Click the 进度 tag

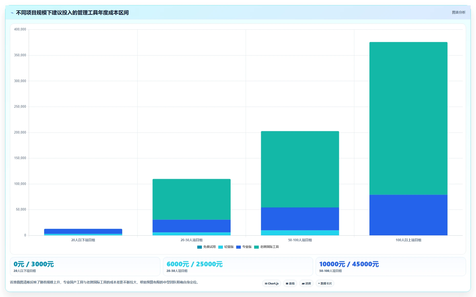tap(306, 283)
